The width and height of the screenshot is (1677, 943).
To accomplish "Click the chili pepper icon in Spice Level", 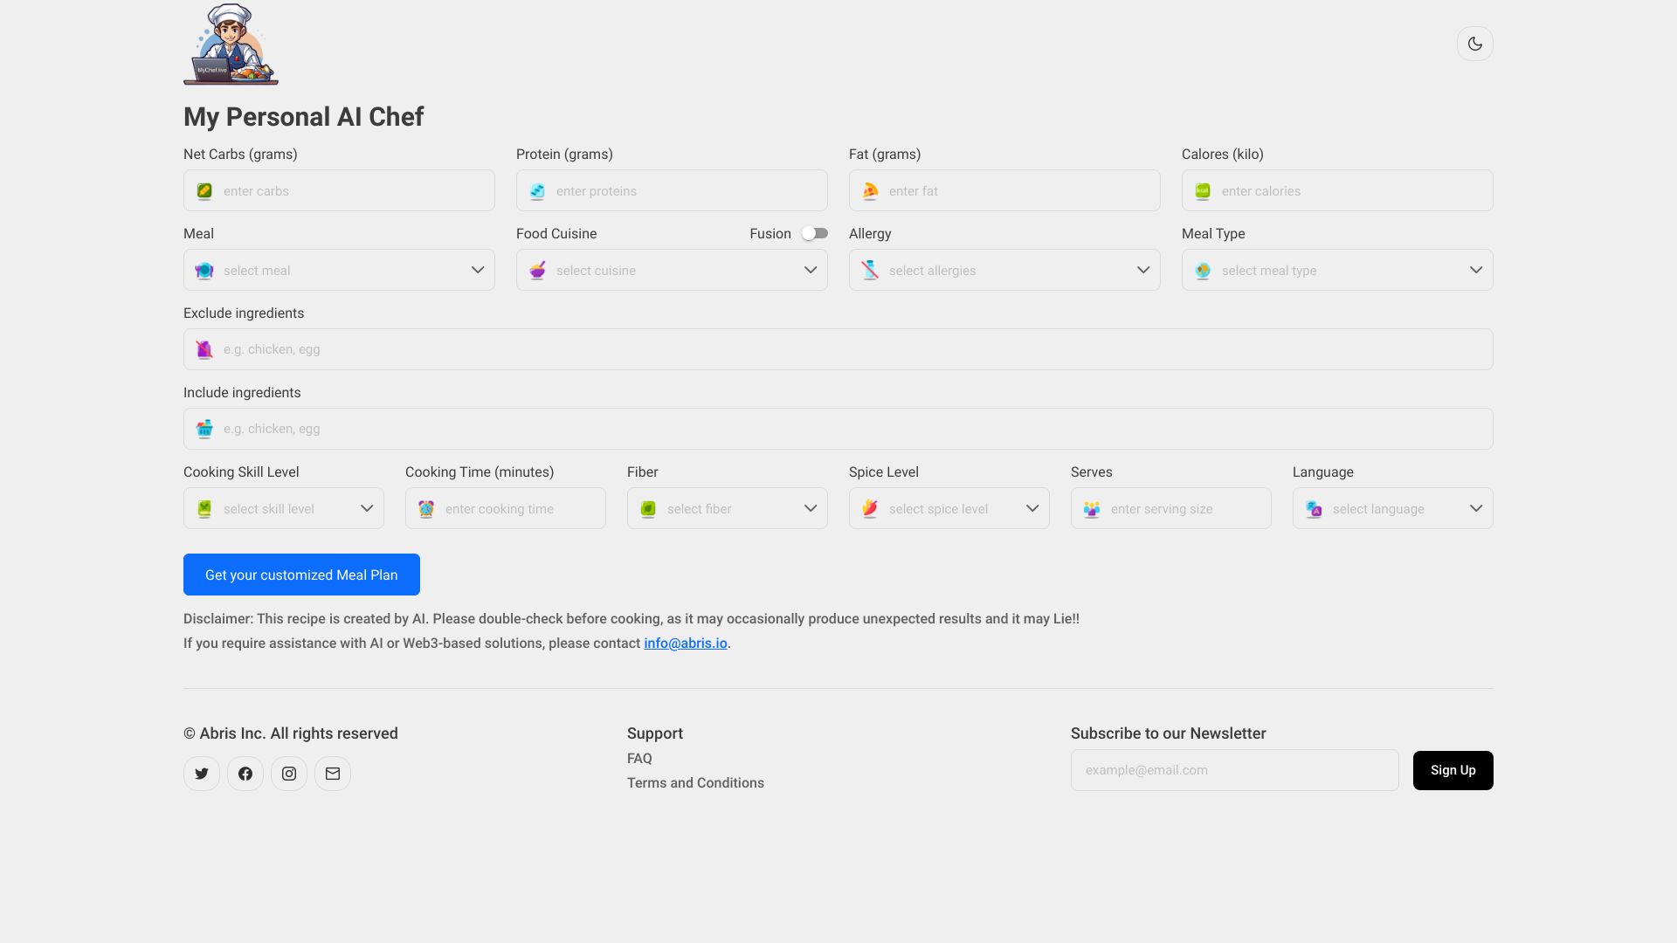I will pos(870,508).
